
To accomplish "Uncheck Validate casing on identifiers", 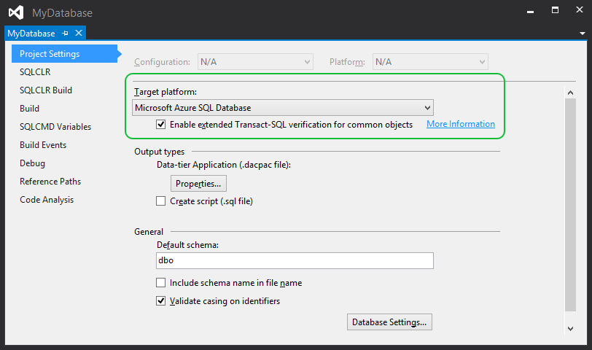I will click(161, 300).
